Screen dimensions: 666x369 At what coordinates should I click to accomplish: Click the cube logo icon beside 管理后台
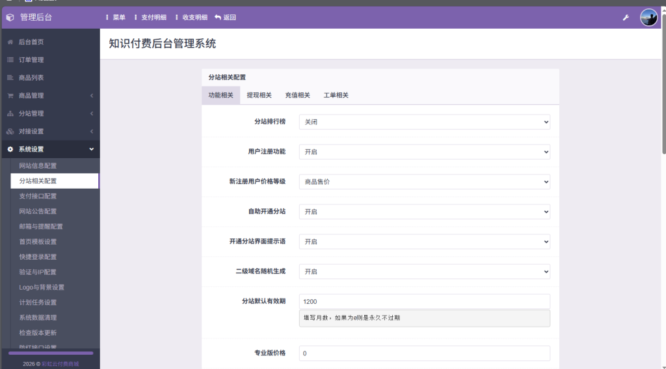(10, 18)
